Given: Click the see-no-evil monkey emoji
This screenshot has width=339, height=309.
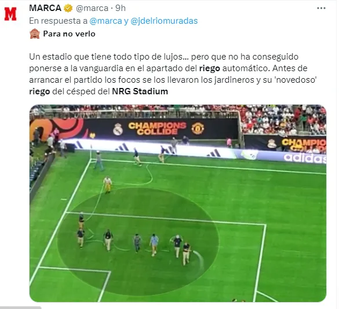Looking at the screenshot, I should click(x=35, y=34).
